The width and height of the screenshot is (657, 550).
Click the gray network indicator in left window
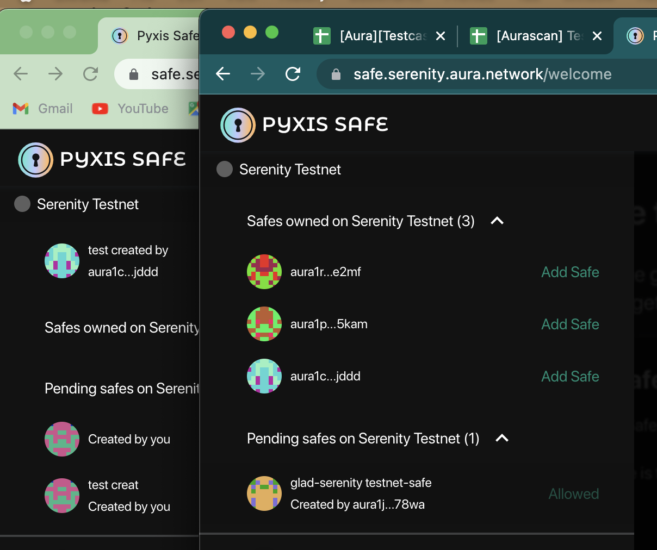[22, 204]
